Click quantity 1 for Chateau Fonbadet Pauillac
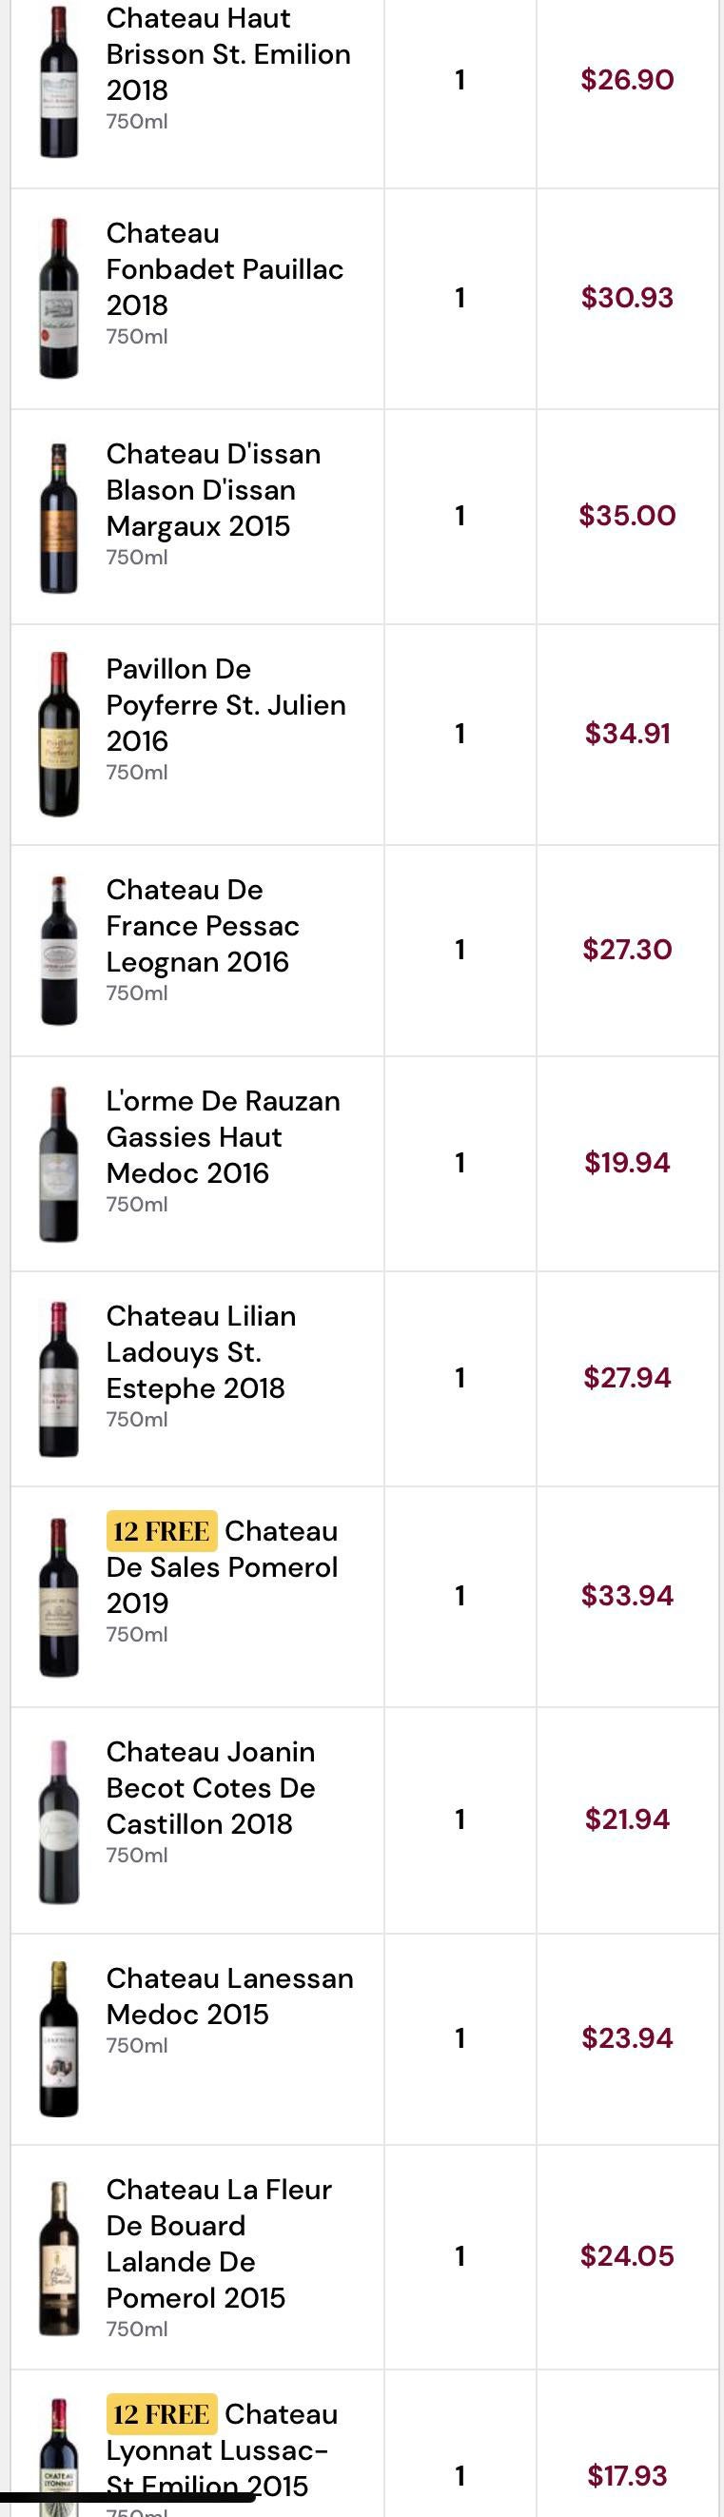The height and width of the screenshot is (2517, 724). click(460, 297)
